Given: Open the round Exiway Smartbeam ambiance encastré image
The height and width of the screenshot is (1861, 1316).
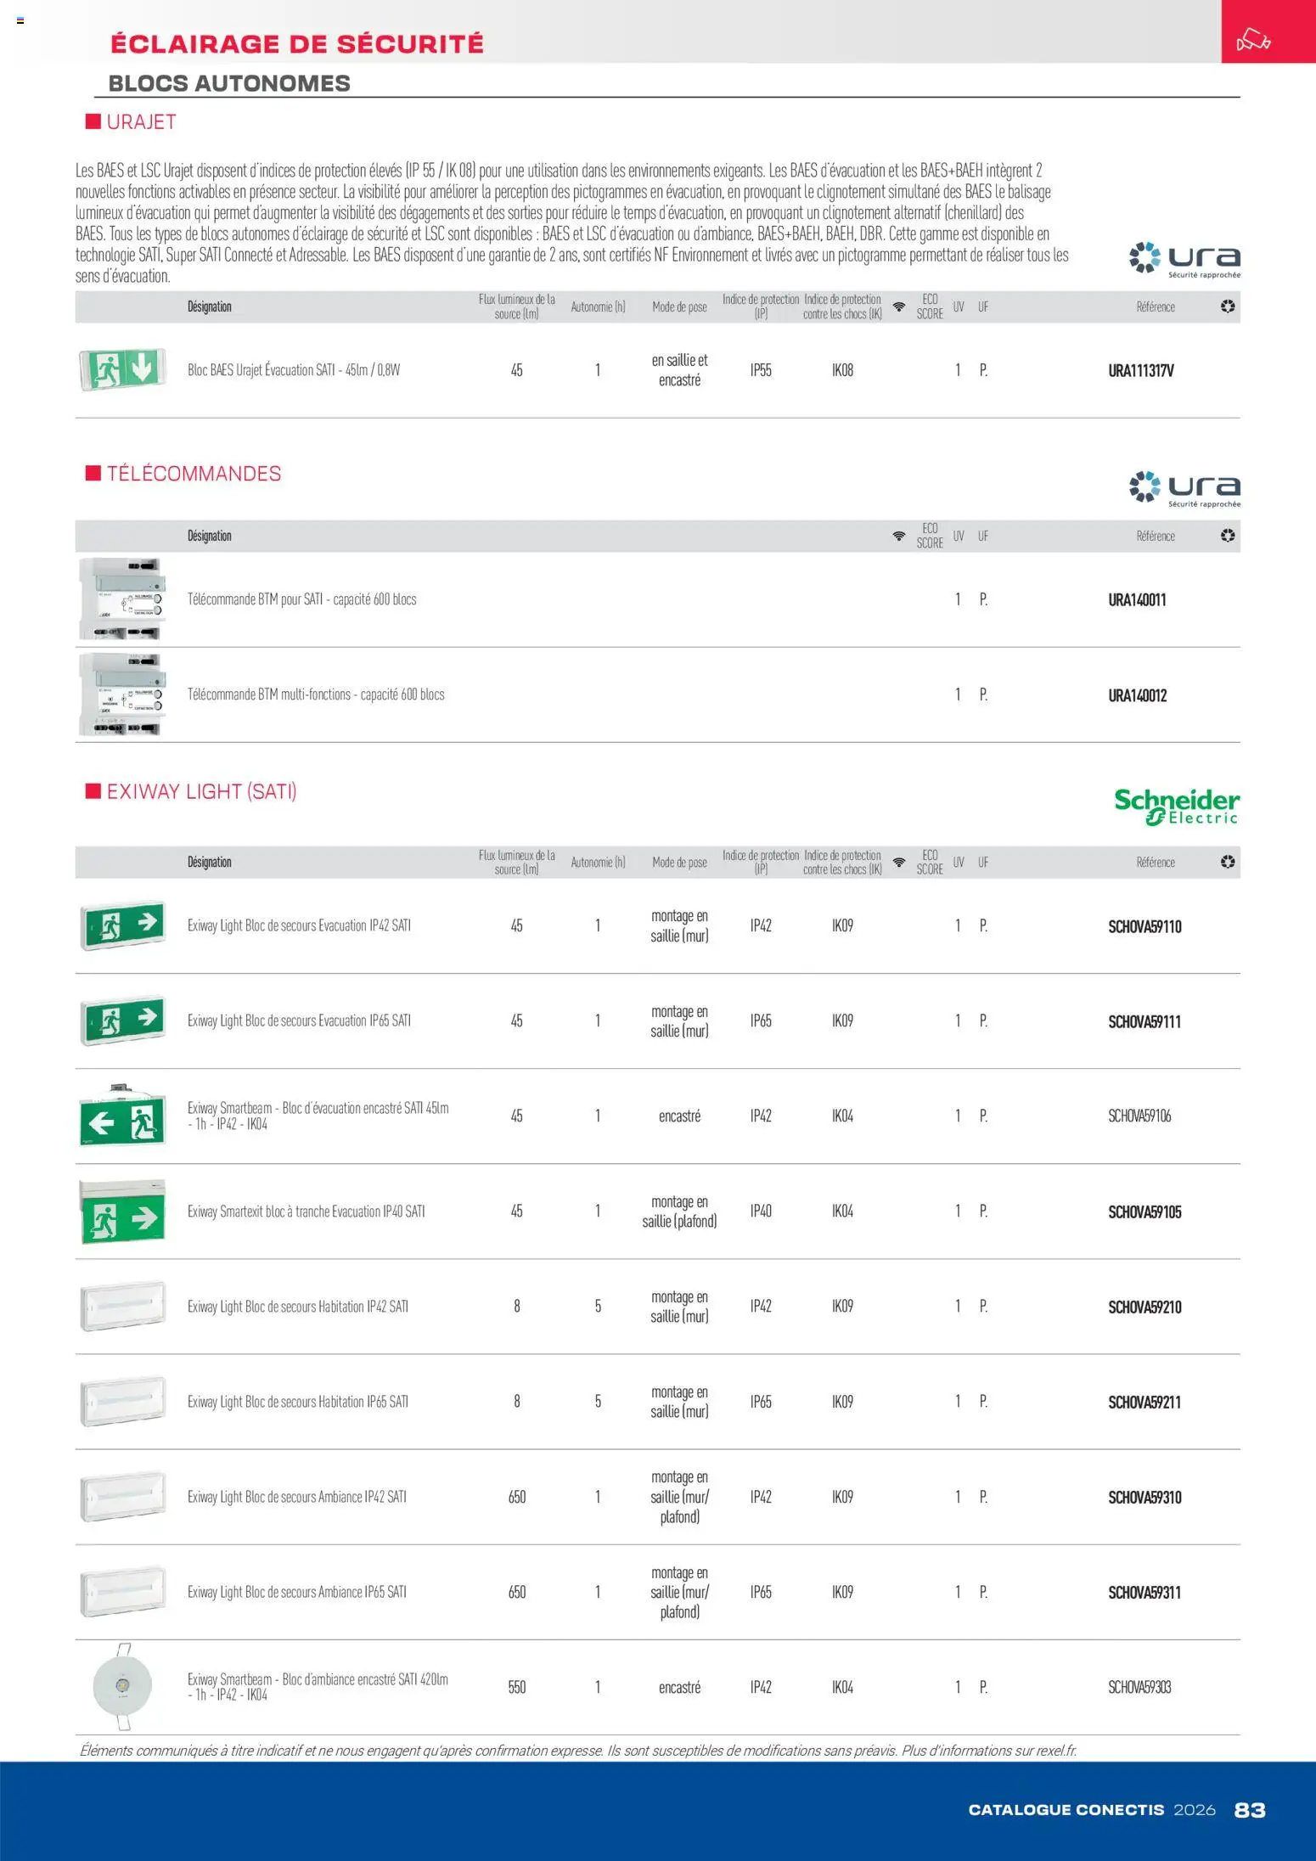Looking at the screenshot, I should click(122, 1687).
